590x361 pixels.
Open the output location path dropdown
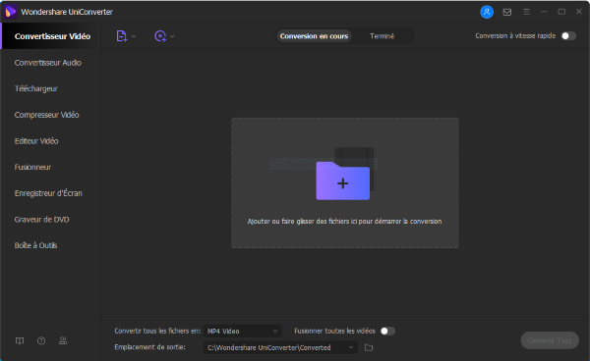coord(280,347)
